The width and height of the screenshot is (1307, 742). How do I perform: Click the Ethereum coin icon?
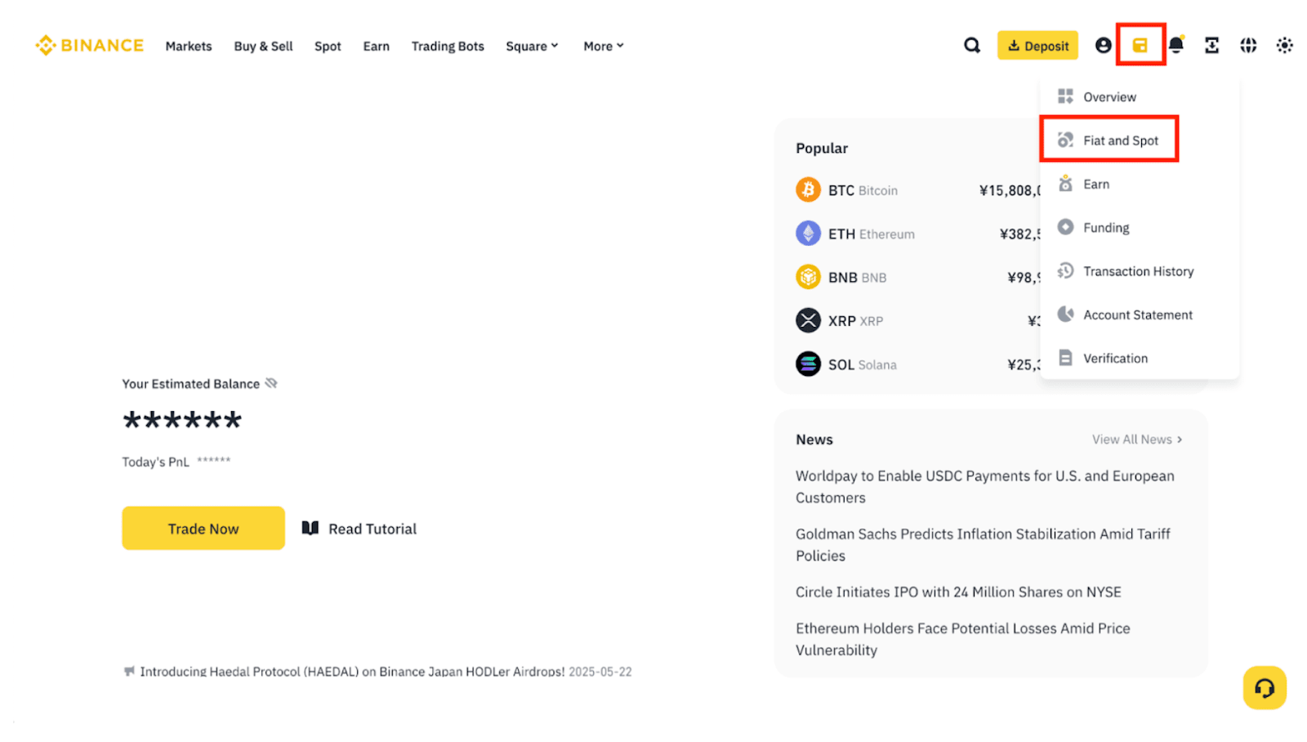click(x=808, y=234)
